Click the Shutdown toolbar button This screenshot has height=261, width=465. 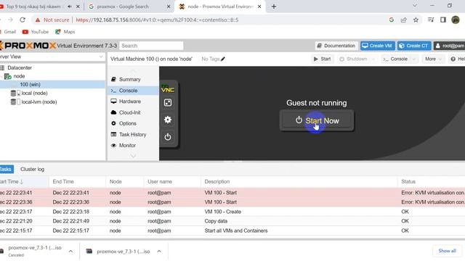coord(353,59)
